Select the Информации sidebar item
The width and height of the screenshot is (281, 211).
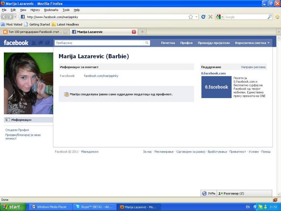coord(28,120)
